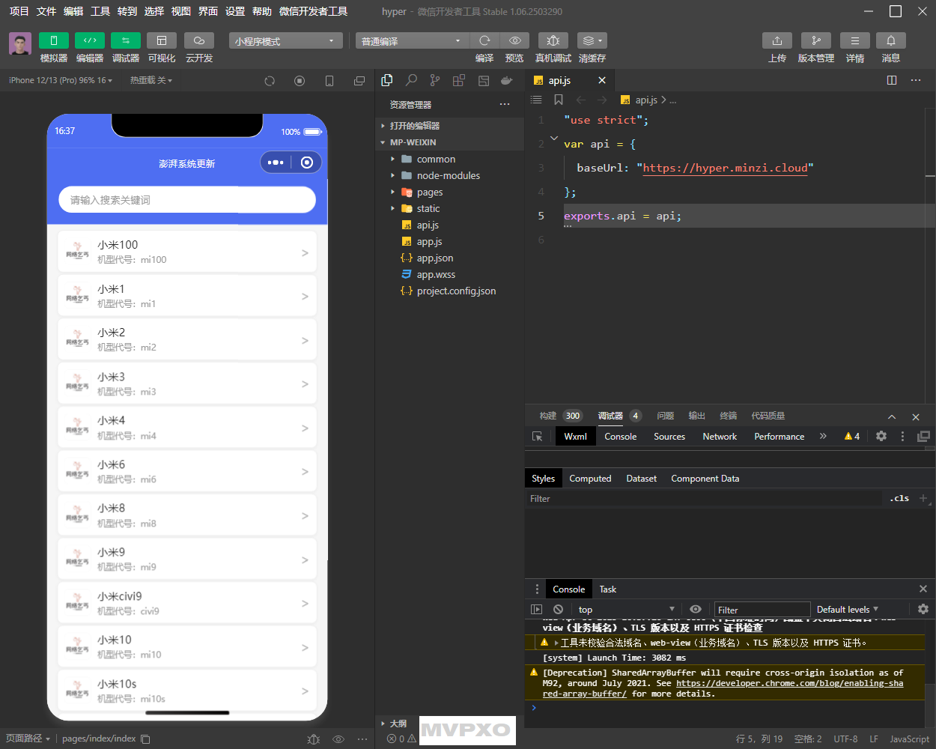Toggle the simulator (模拟器) panel button
936x749 pixels.
[54, 40]
